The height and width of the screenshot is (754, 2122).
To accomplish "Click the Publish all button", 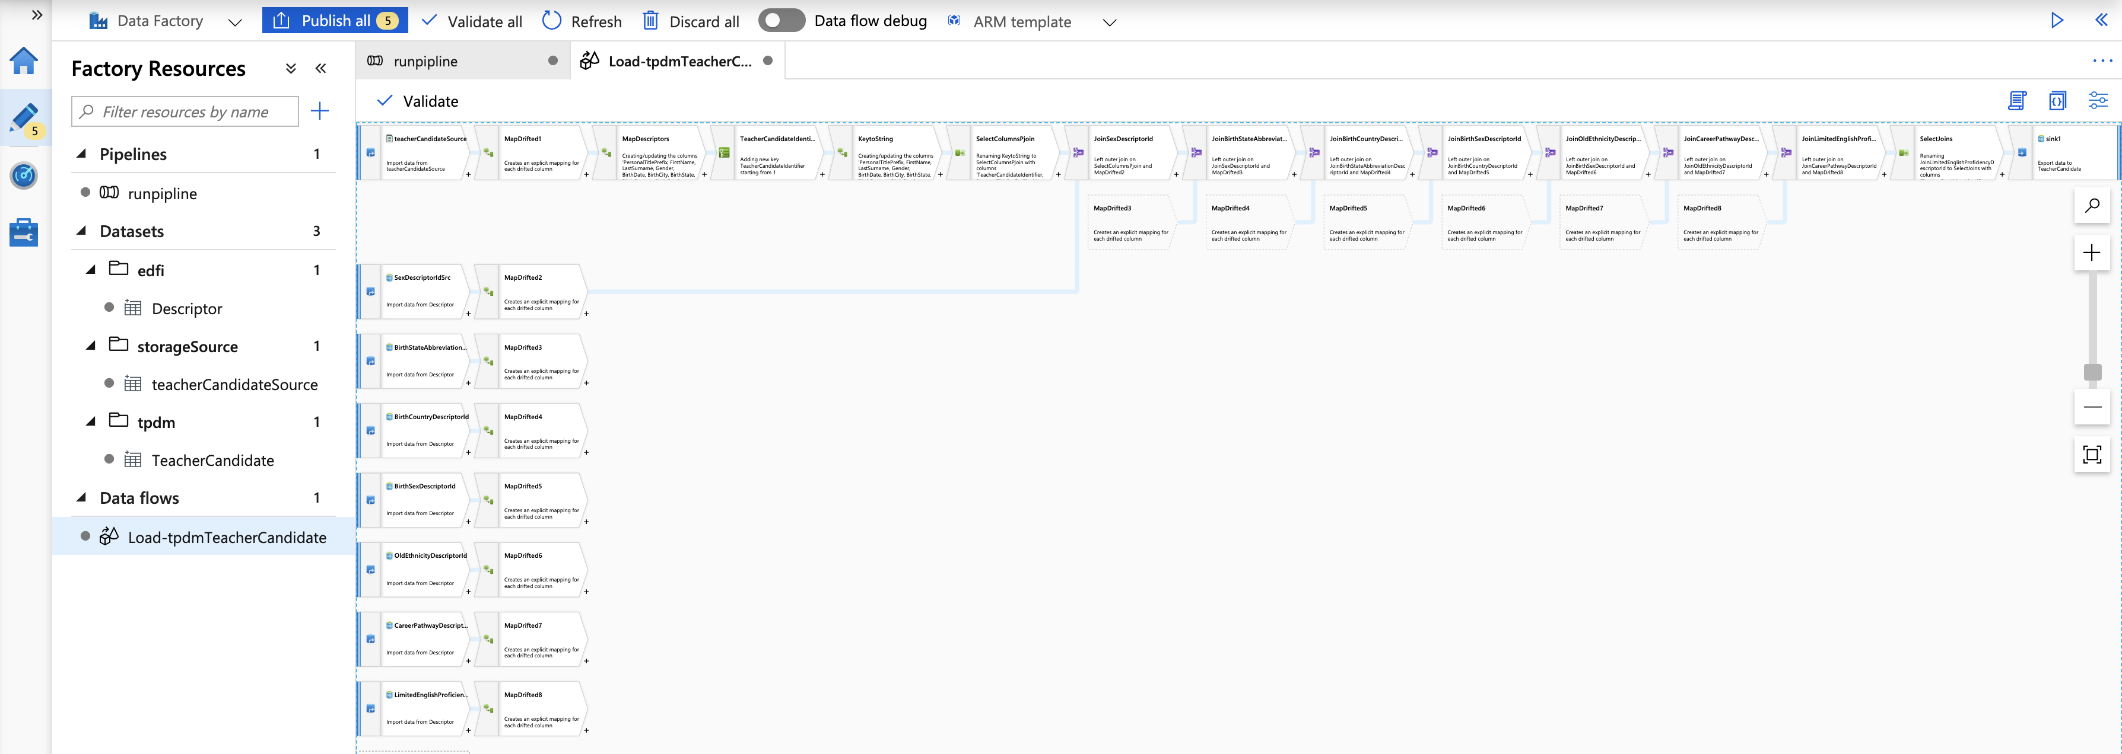I will point(335,21).
